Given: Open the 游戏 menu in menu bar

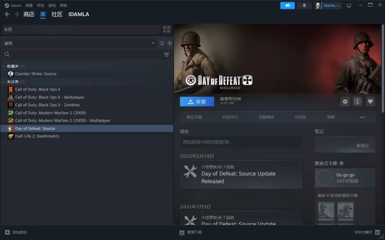Looking at the screenshot, I should click(52, 6).
